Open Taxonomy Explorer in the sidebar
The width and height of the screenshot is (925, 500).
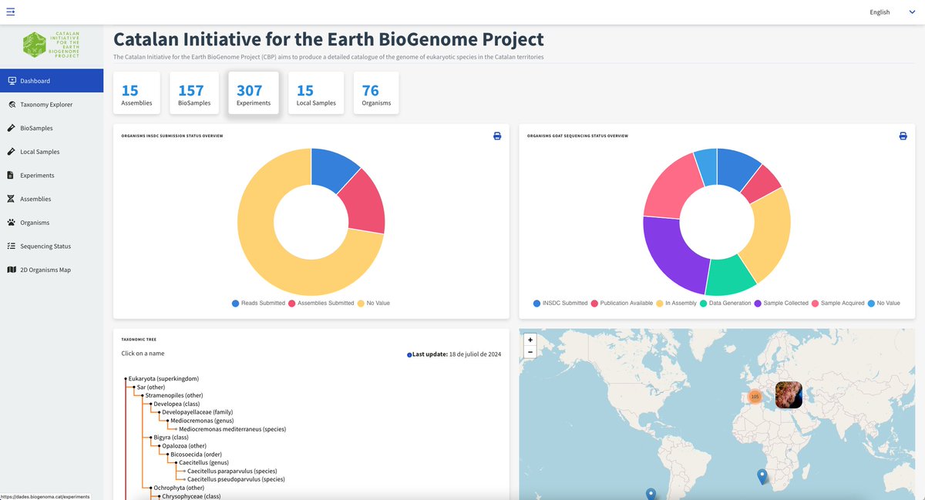[x=52, y=105]
